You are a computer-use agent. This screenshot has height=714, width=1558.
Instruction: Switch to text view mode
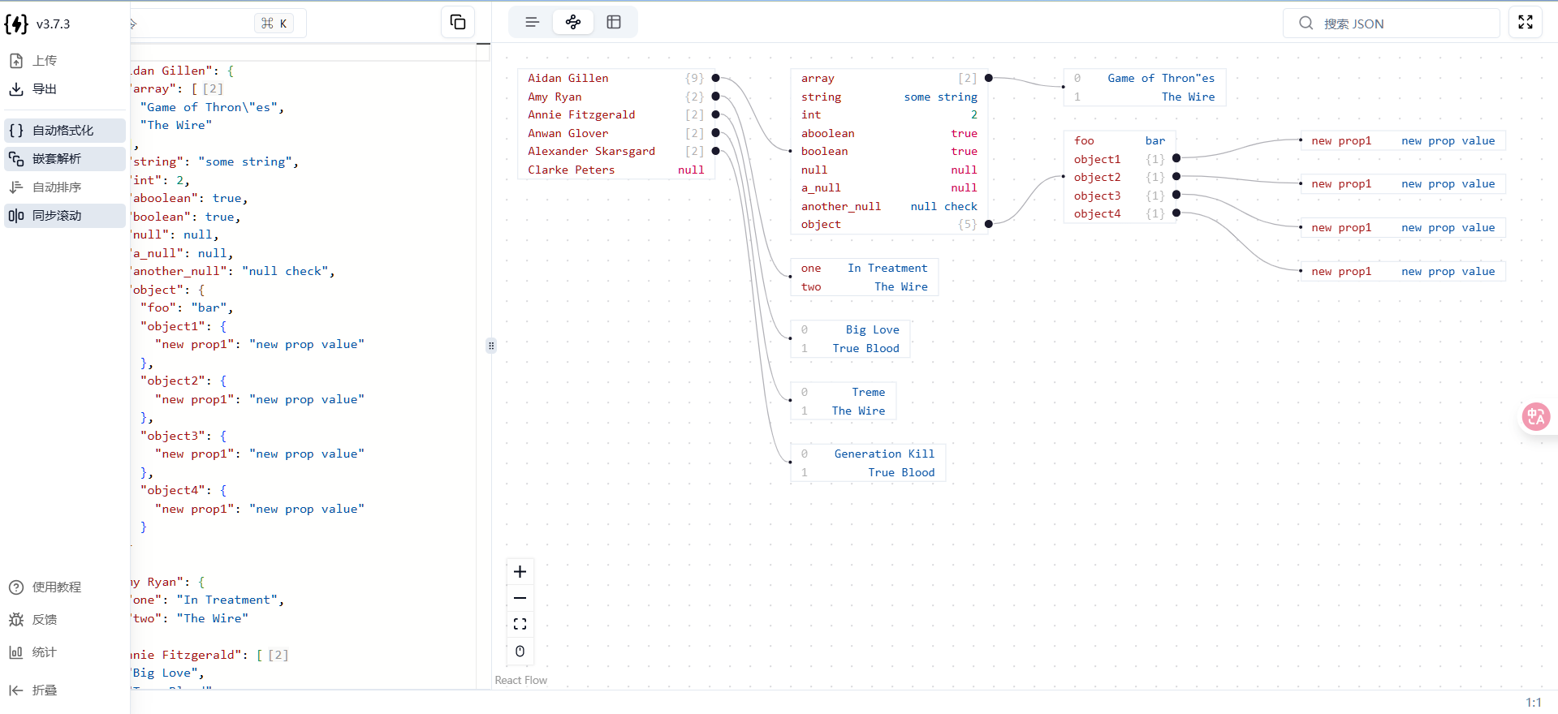tap(532, 22)
